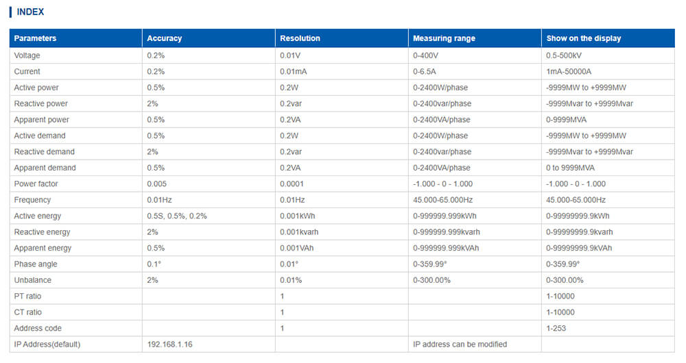Click the Measuring range column header
Screen dimensions: 686x363
[444, 38]
